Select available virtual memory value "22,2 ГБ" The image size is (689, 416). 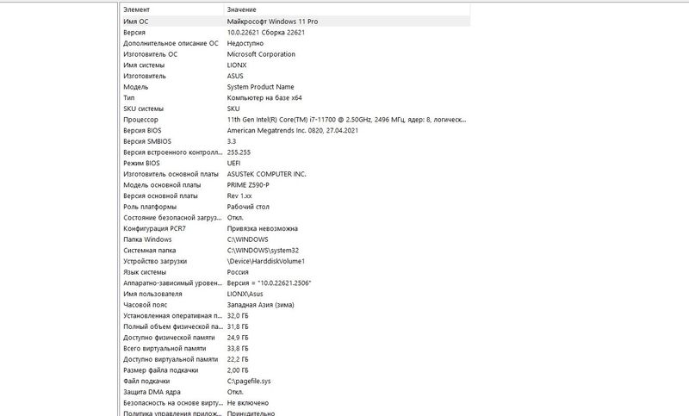click(x=238, y=359)
